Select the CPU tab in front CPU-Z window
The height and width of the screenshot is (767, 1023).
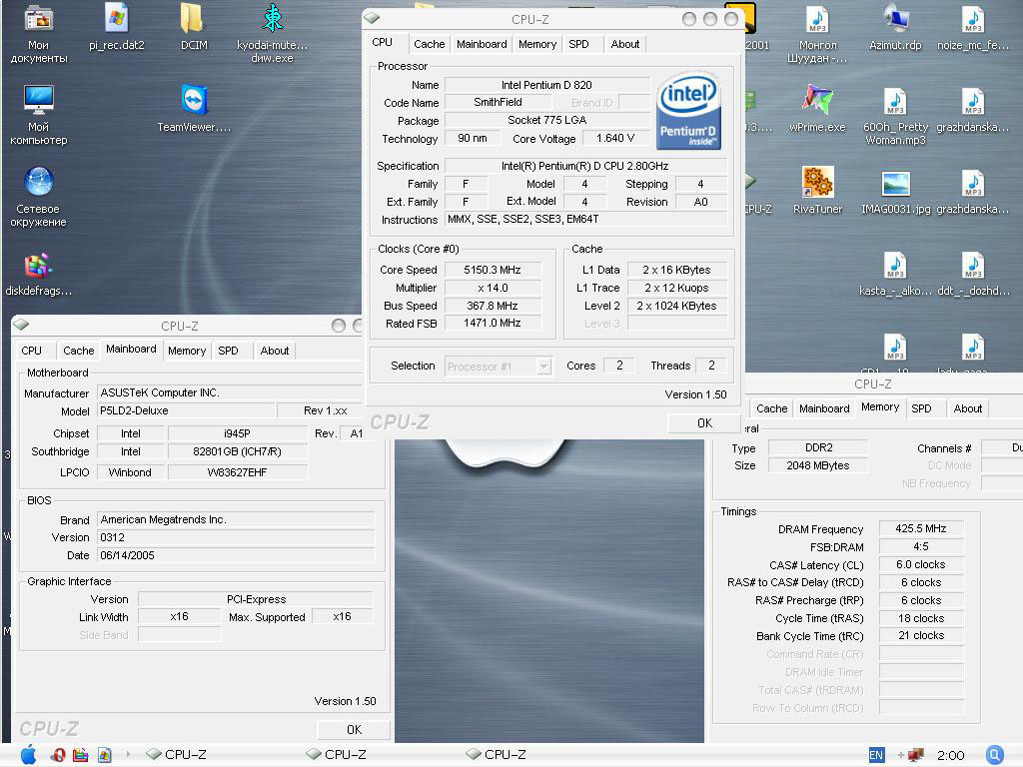[x=383, y=42]
